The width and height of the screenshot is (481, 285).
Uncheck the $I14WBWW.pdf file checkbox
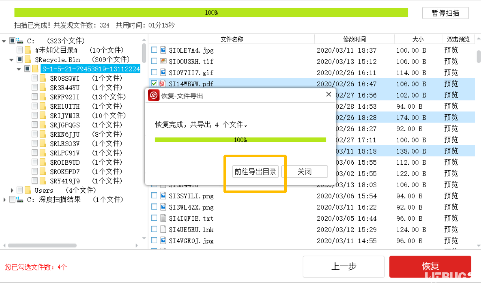[154, 84]
